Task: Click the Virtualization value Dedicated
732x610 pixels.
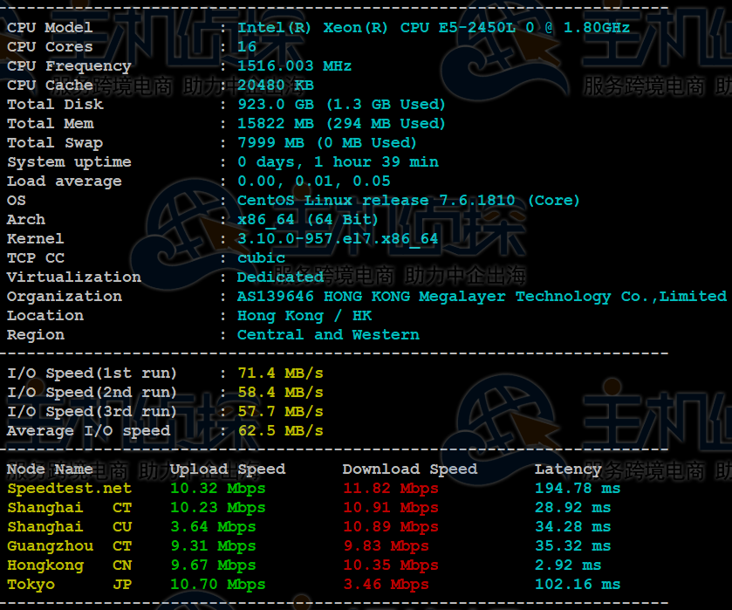Action: coord(280,277)
